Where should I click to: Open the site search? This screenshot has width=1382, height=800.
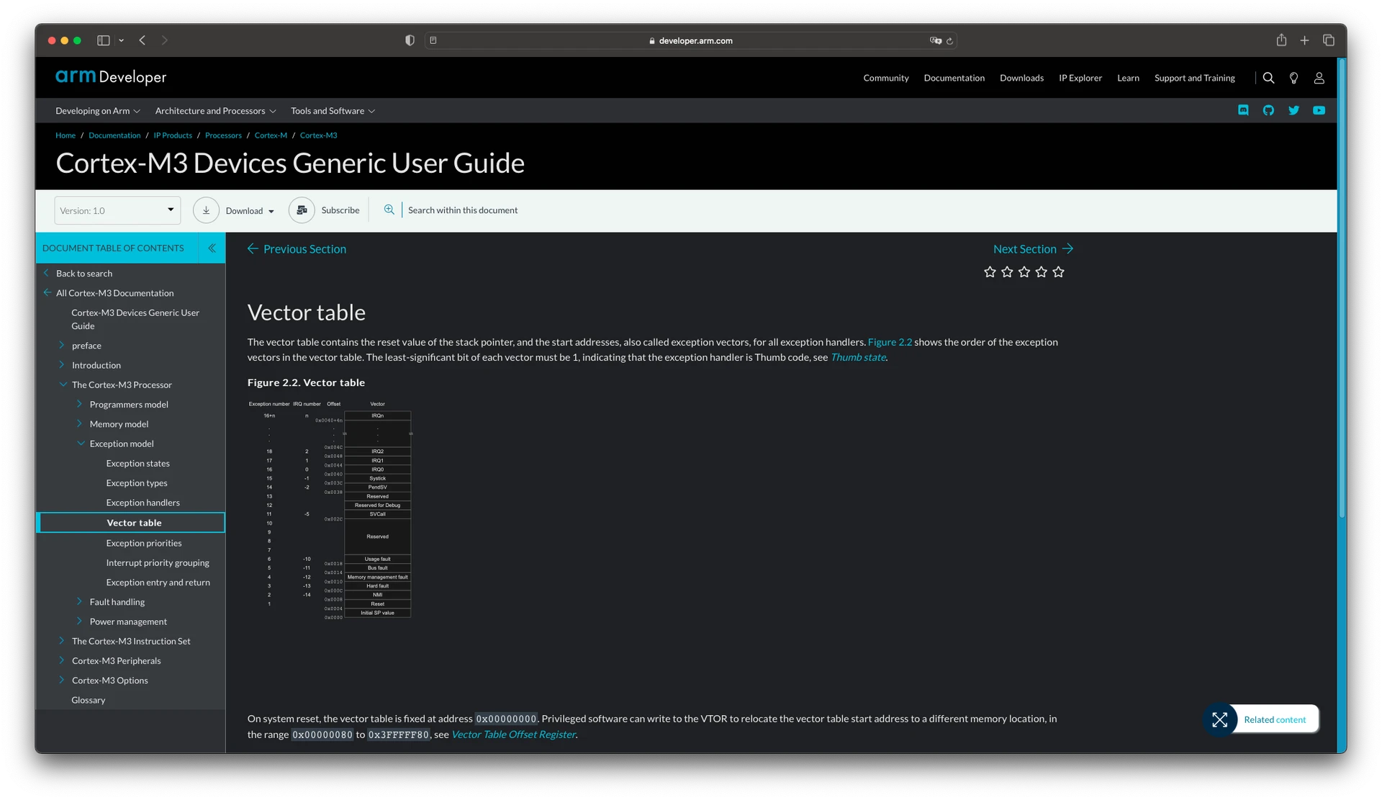pos(1268,78)
